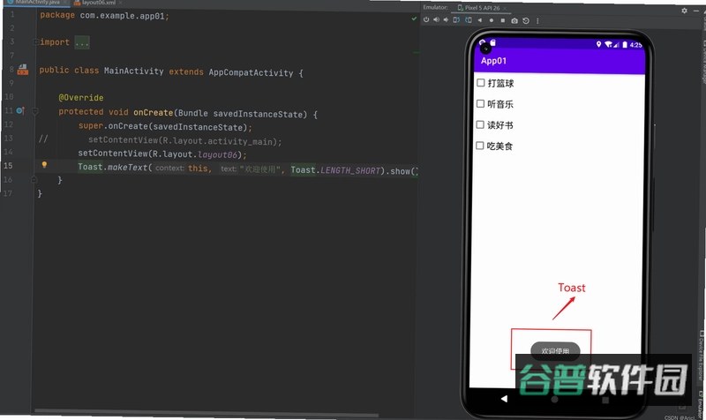Click the folded import ellipsis placeholder

[x=82, y=42]
